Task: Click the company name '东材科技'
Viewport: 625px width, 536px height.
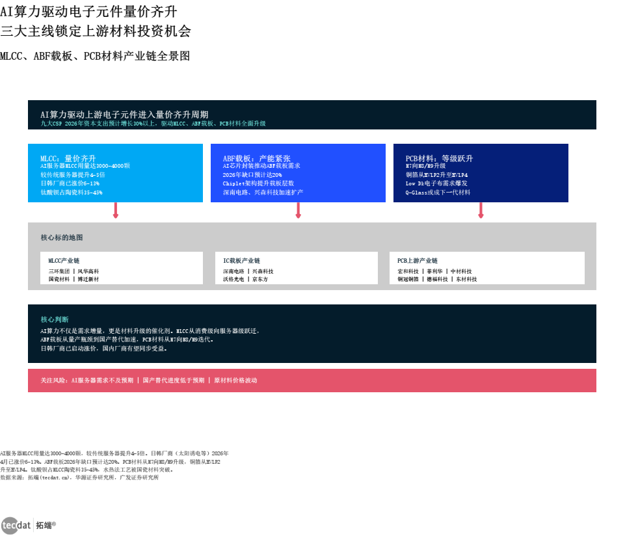Action: (x=466, y=279)
